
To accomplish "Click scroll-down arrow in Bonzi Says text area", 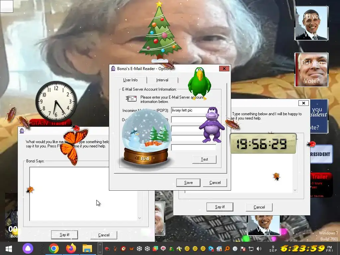I will tap(140, 218).
